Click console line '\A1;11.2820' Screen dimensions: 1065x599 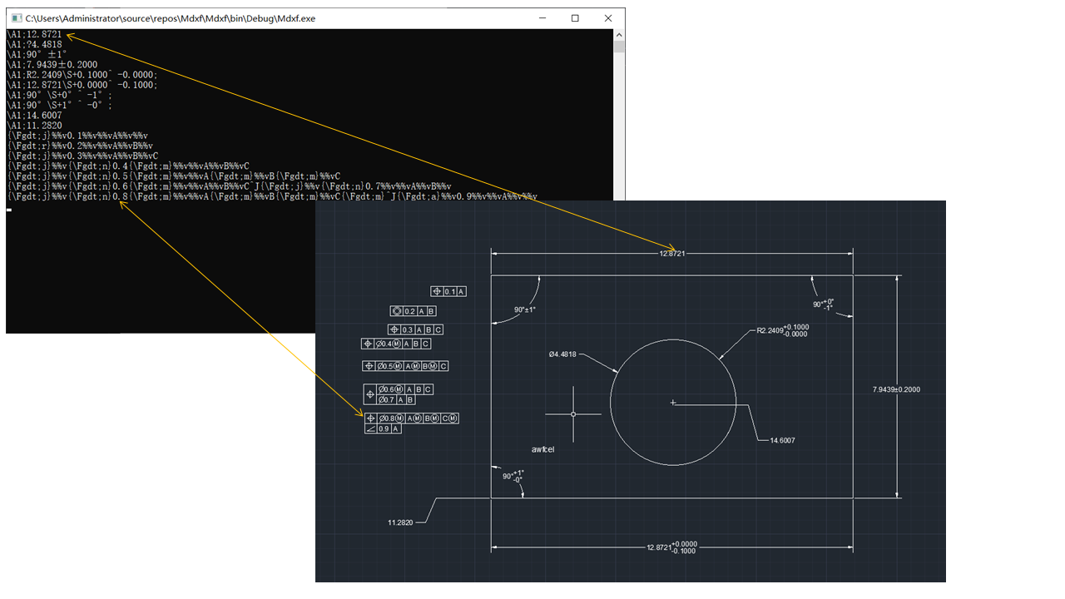point(34,125)
